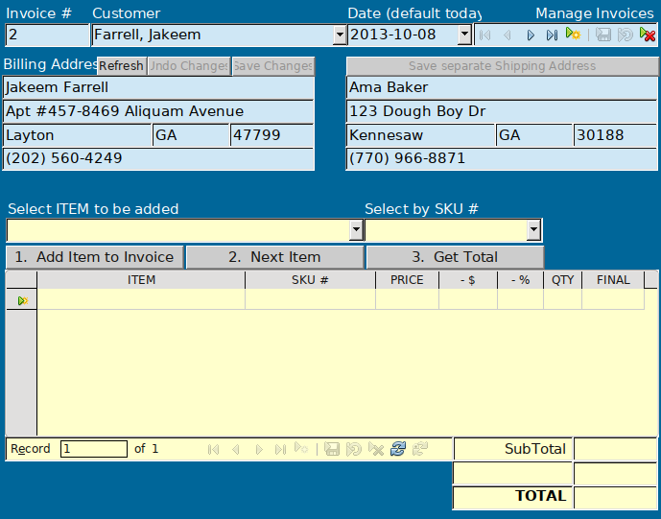Go to first invoice record
661x519 pixels.
pos(486,35)
